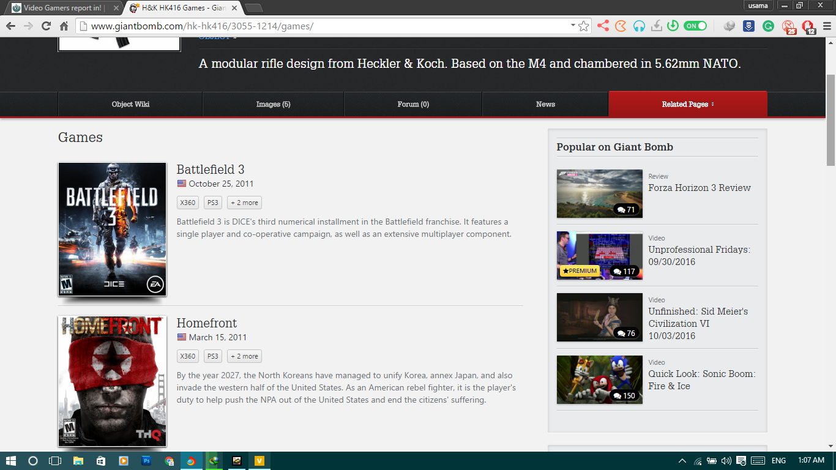Click the Battlefield 3 cover image
Image resolution: width=836 pixels, height=470 pixels.
(x=112, y=229)
